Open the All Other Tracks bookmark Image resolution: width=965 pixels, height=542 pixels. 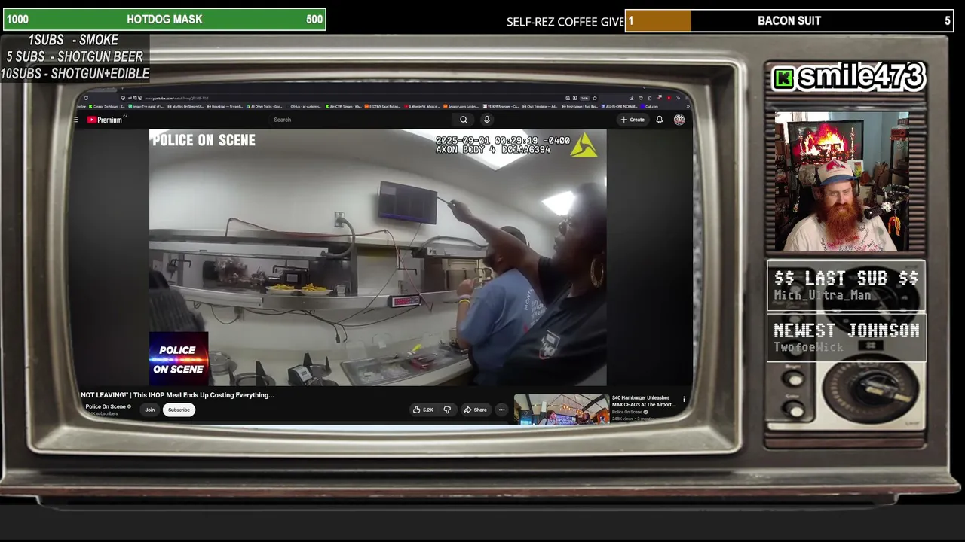pyautogui.click(x=266, y=107)
